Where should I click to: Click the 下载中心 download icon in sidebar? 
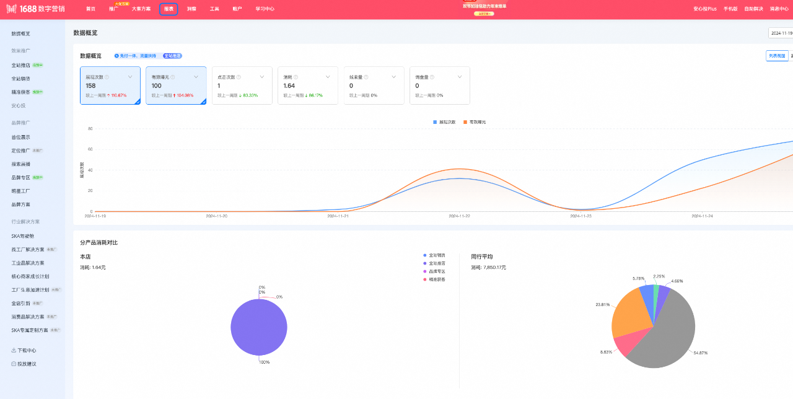pos(14,350)
